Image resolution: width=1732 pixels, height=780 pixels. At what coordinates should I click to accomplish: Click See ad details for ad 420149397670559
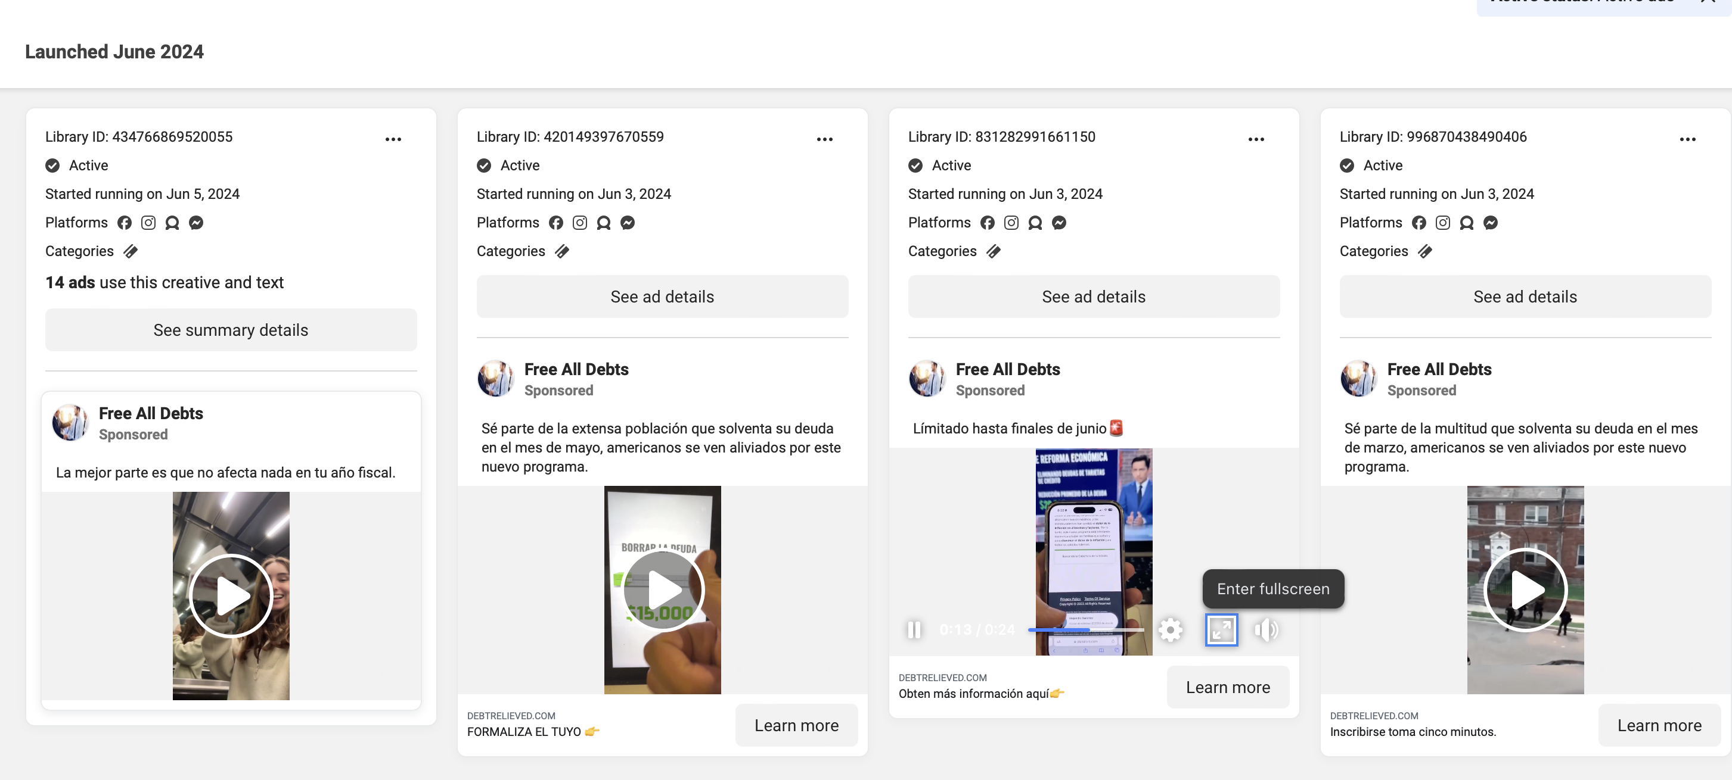point(662,297)
